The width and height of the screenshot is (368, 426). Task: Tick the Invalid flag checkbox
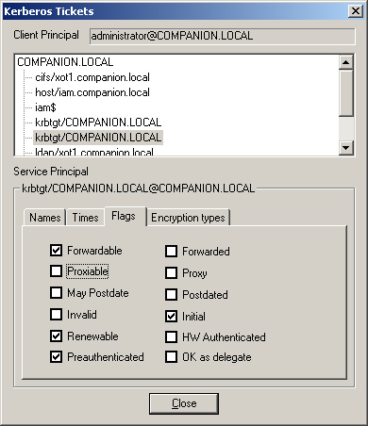(56, 314)
